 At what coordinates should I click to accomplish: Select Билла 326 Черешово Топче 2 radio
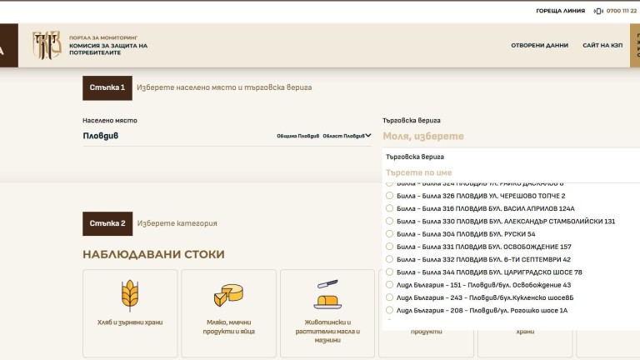(x=389, y=196)
